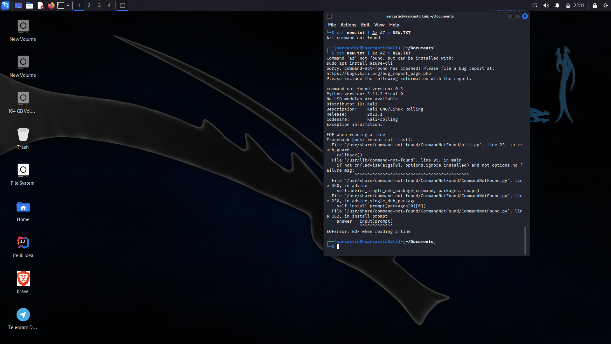Switch to workspace 2
This screenshot has height=344, width=611.
(89, 5)
